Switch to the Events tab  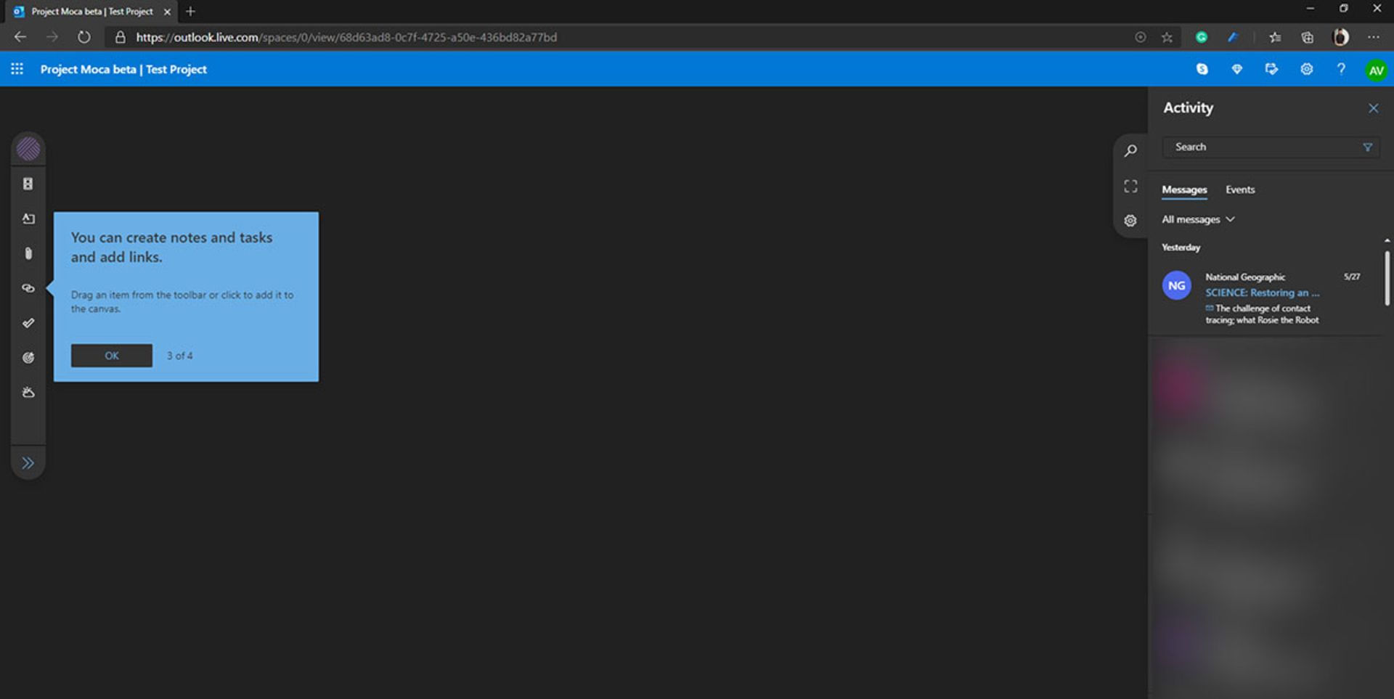coord(1239,189)
